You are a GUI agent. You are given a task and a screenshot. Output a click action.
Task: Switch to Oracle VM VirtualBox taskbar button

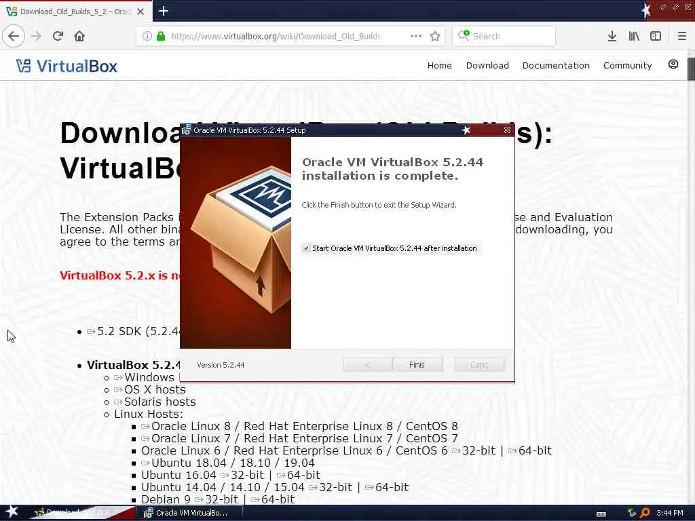coord(191,513)
